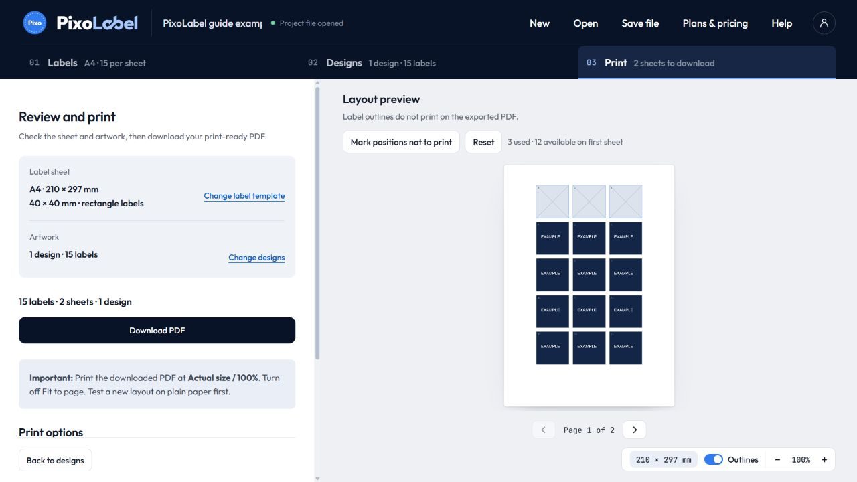This screenshot has width=857, height=482.
Task: Follow Change designs link
Action: [256, 258]
